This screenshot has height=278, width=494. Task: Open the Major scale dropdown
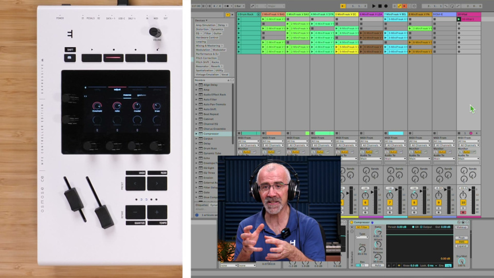(x=276, y=6)
